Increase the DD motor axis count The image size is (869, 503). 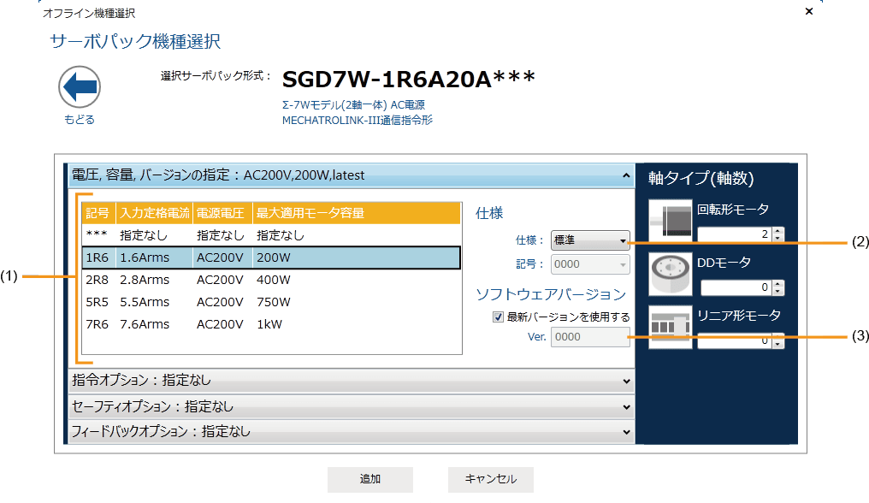click(777, 284)
